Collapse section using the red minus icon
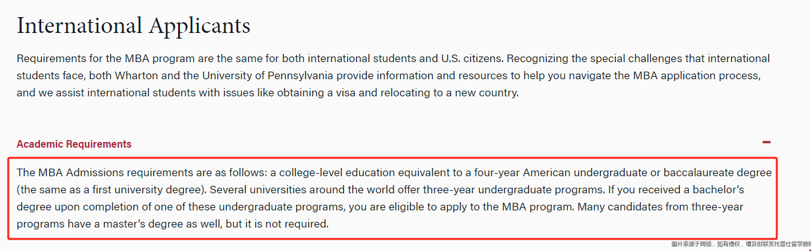 767,143
